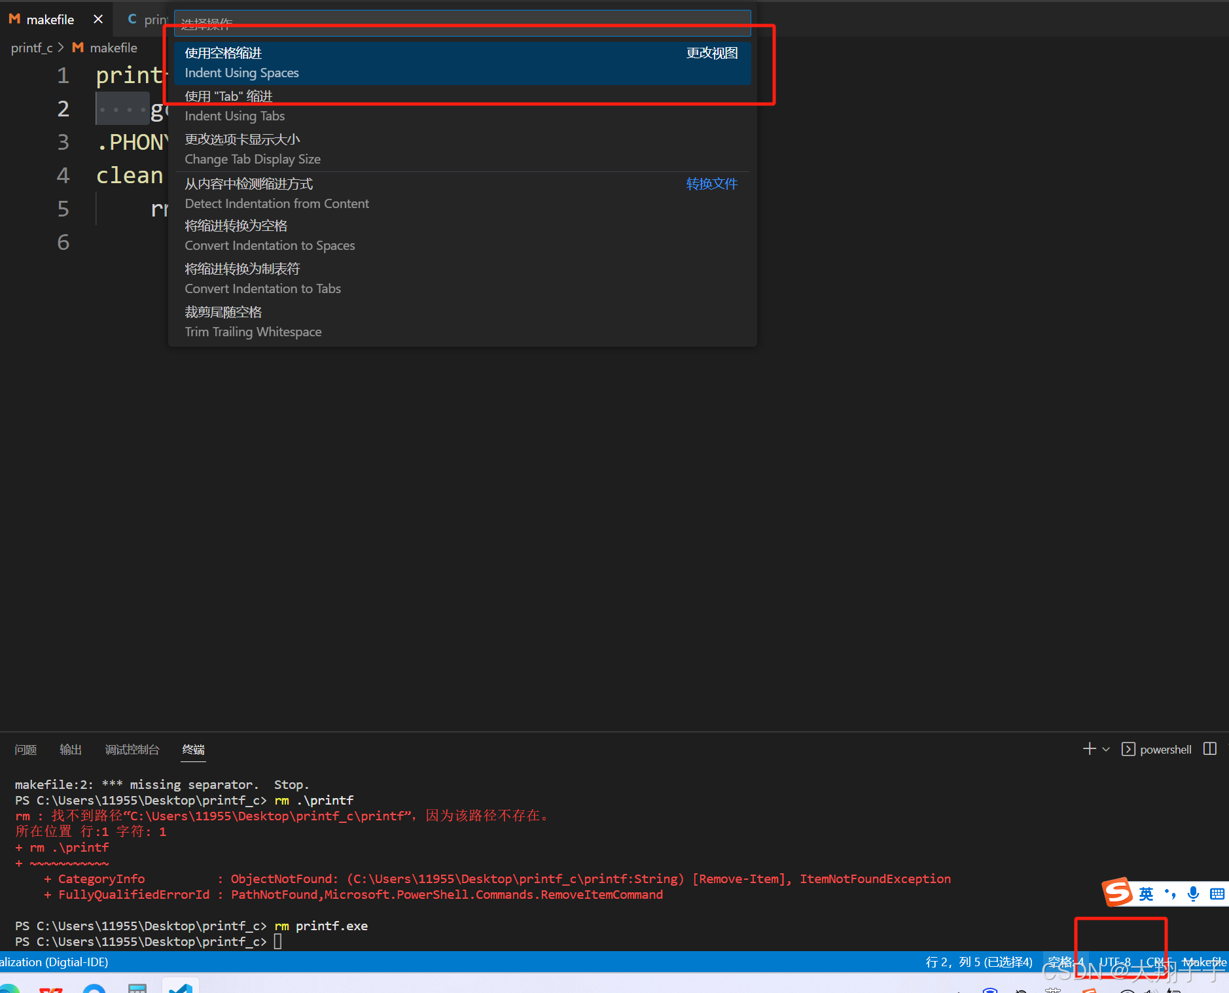Toggle language to Chinese via 英 IME button
This screenshot has height=993, width=1229.
coord(1147,893)
